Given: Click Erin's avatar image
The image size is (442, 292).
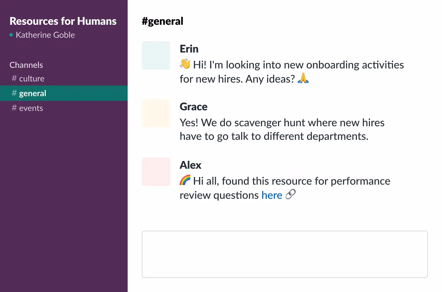Looking at the screenshot, I should [x=156, y=55].
